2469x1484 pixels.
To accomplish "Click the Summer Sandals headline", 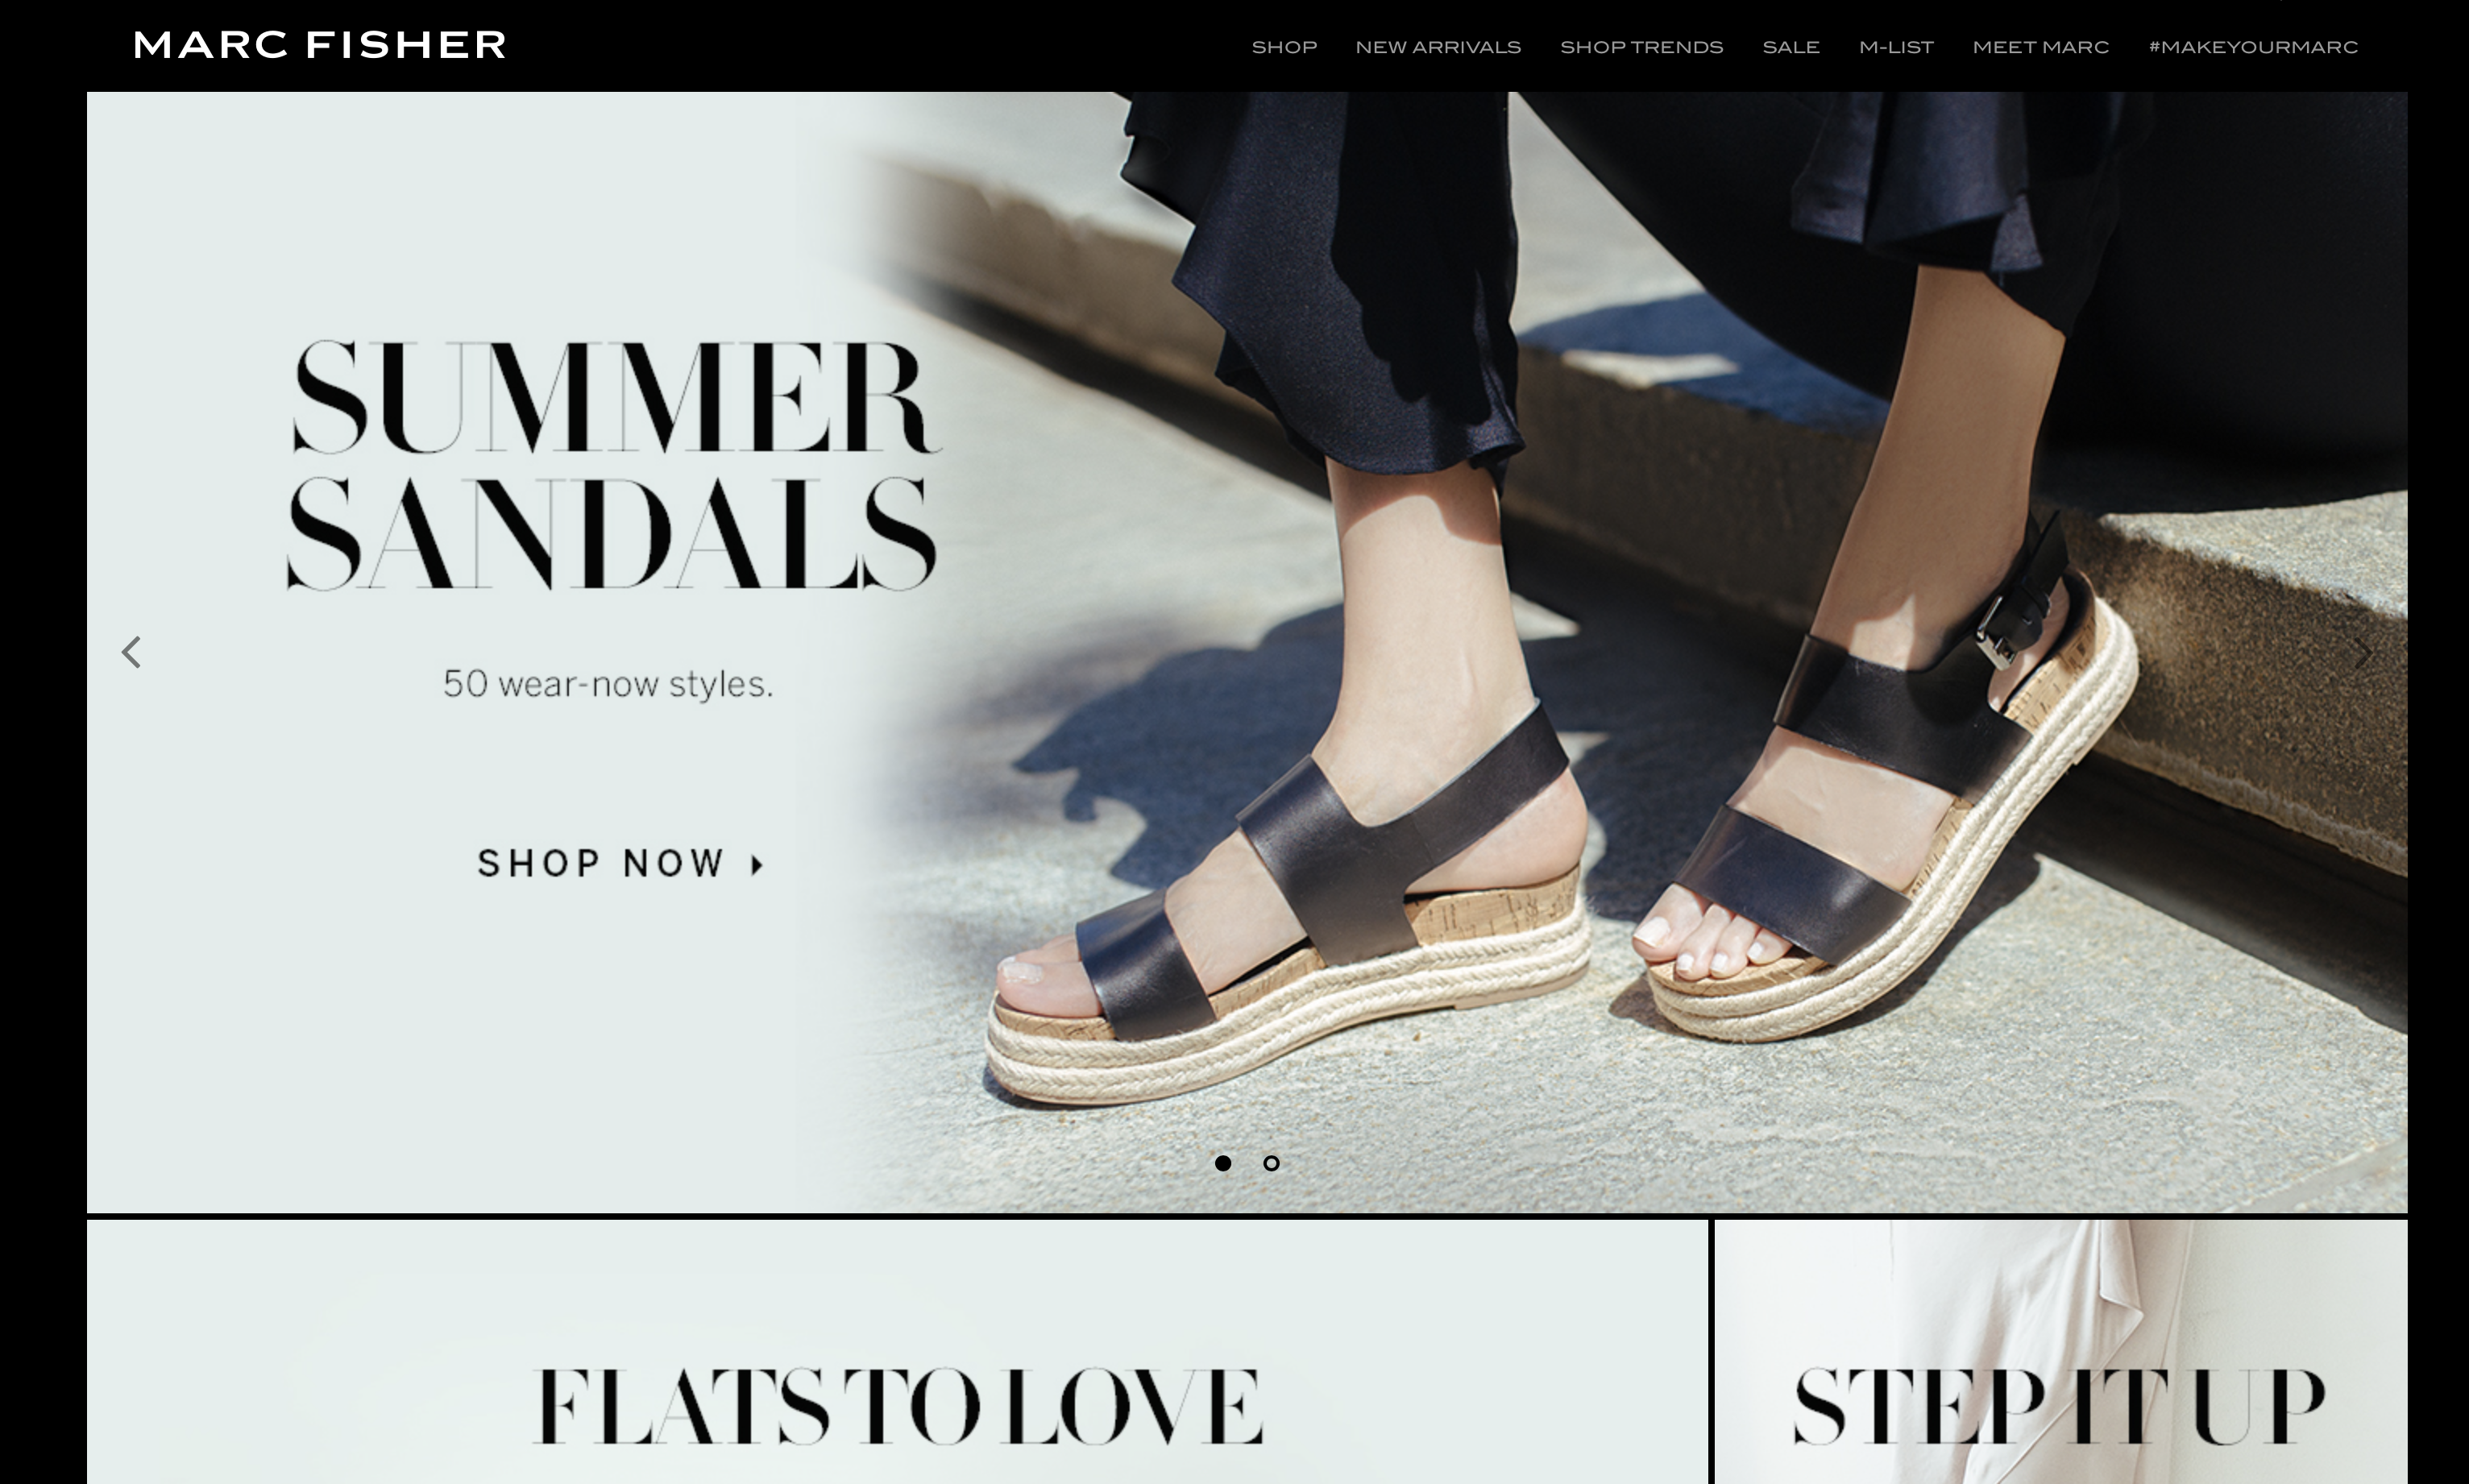I will [613, 465].
